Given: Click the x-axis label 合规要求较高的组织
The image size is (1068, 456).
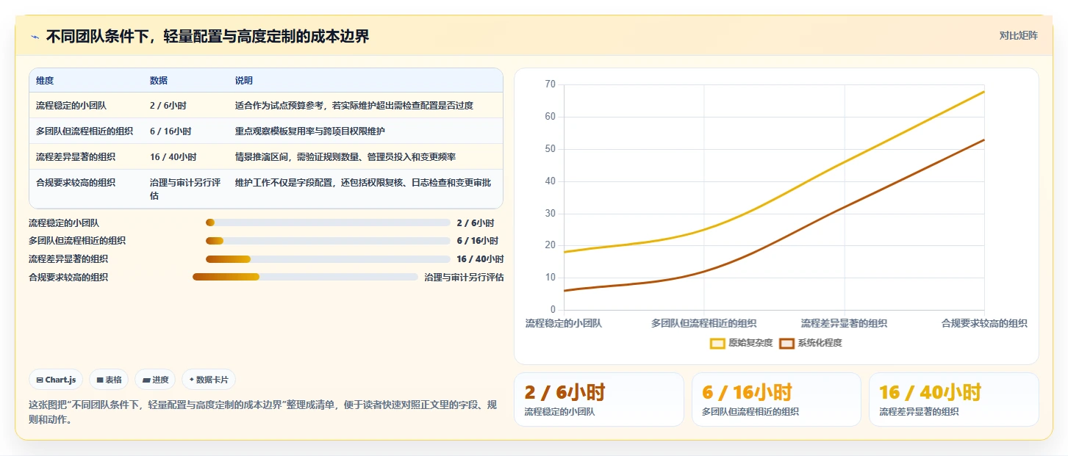Looking at the screenshot, I should click(x=984, y=323).
